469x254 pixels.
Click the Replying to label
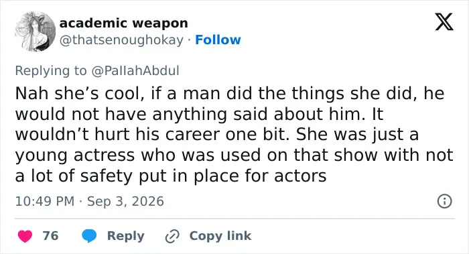tap(51, 71)
